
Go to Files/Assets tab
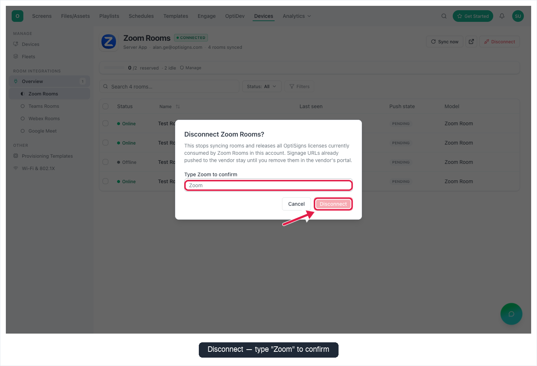76,16
